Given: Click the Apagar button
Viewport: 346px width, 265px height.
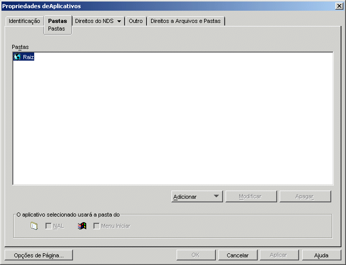Looking at the screenshot, I should point(305,197).
